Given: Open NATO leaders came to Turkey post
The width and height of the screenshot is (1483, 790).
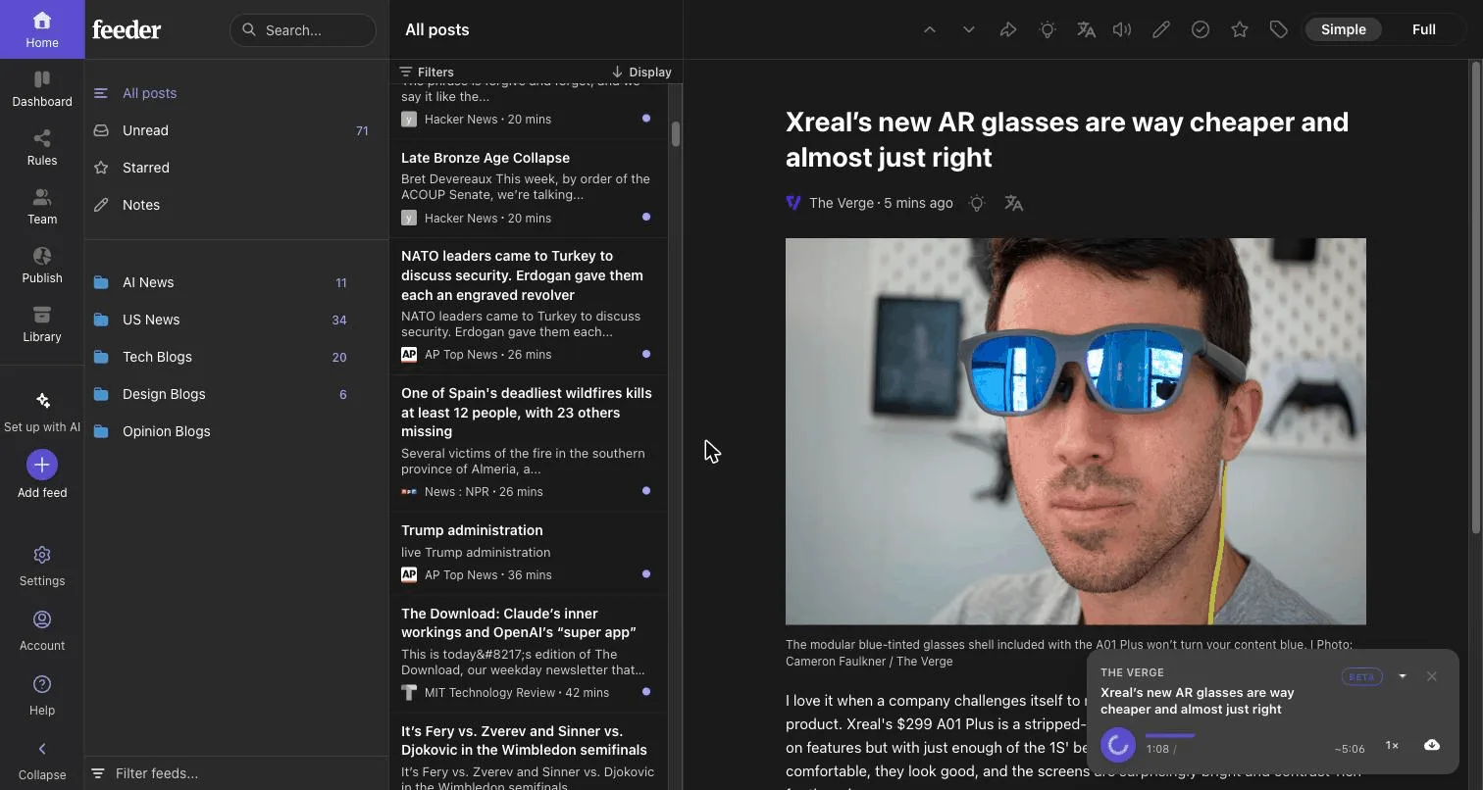Looking at the screenshot, I should [528, 306].
